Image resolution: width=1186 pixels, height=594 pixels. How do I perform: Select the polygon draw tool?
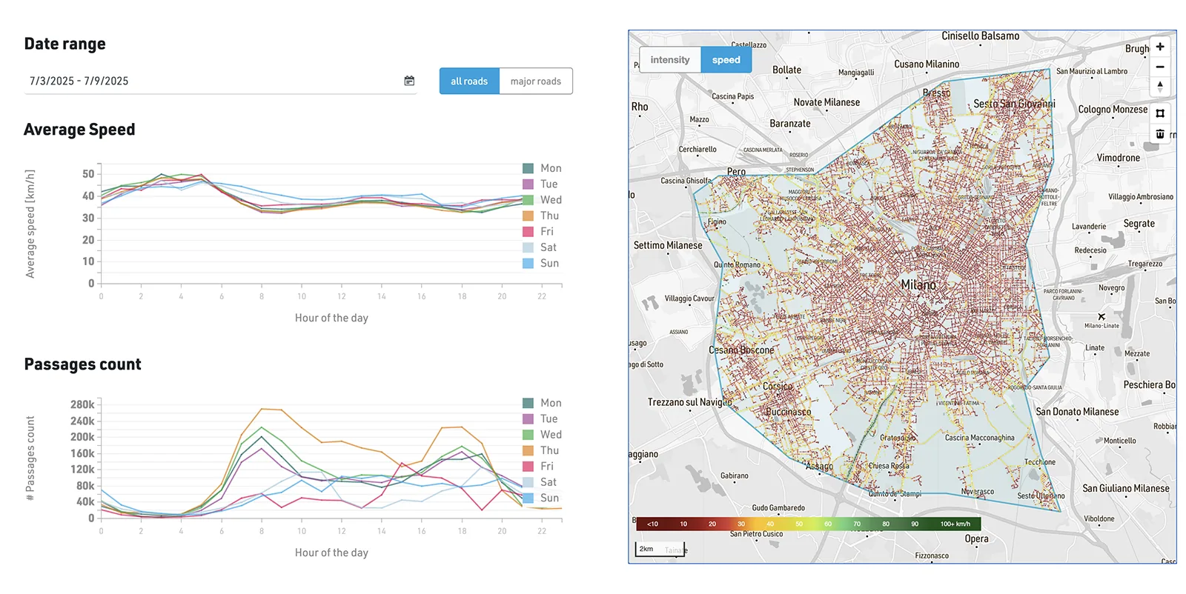pos(1160,113)
